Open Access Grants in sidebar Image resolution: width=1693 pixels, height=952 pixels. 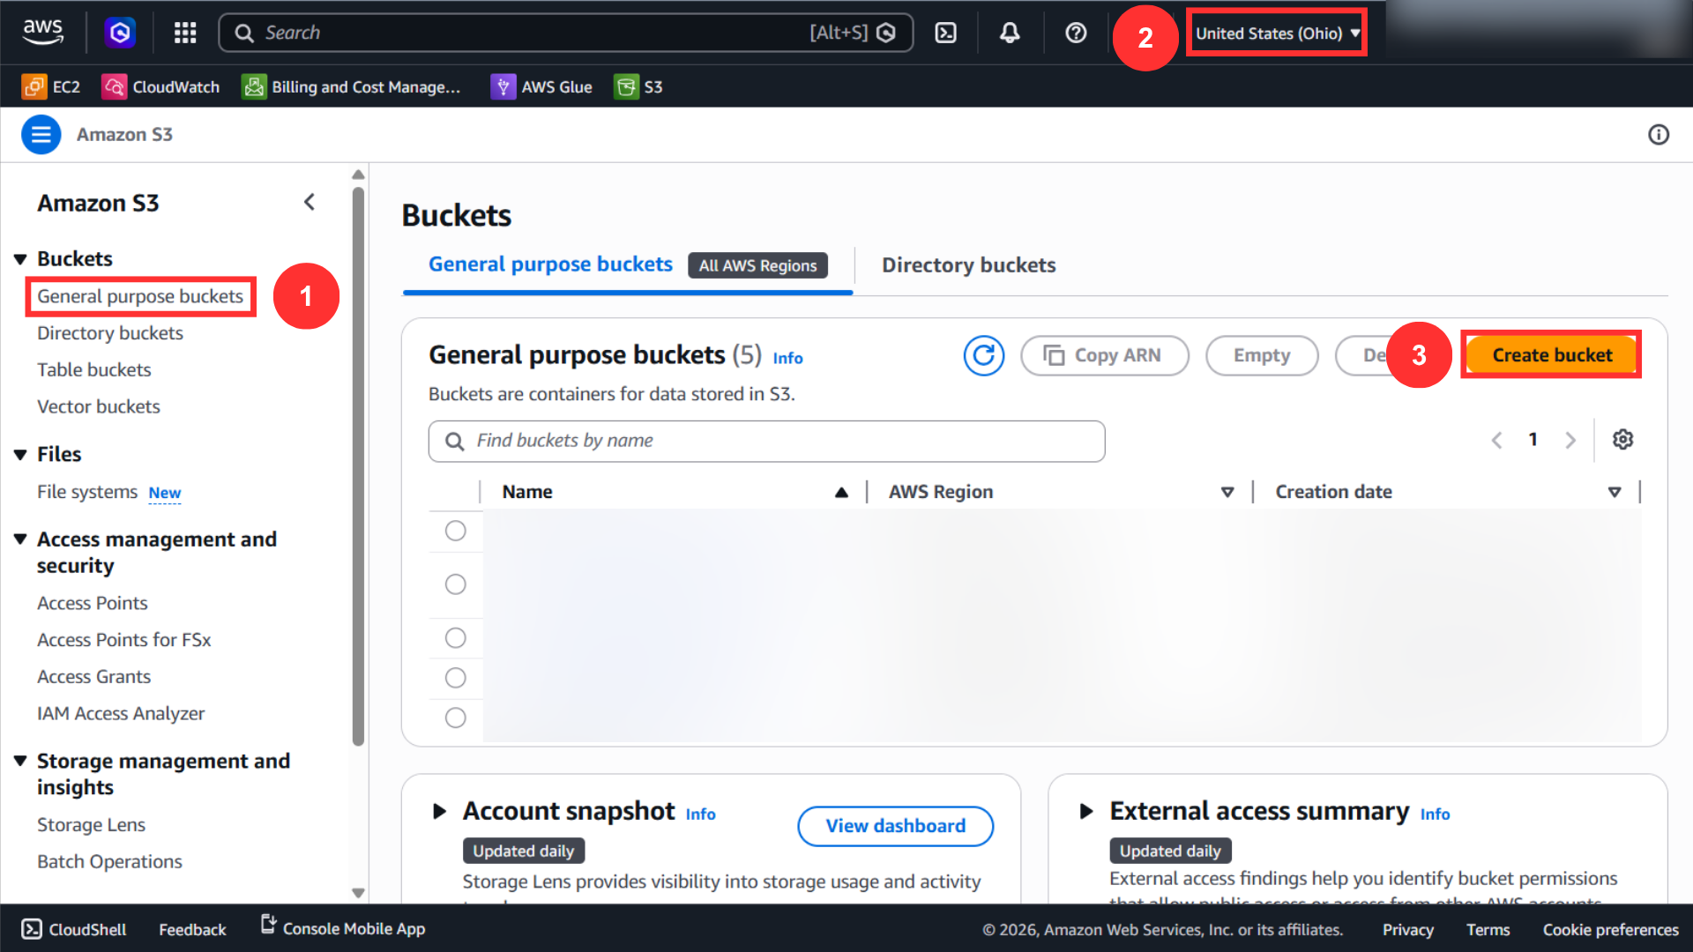coord(94,677)
